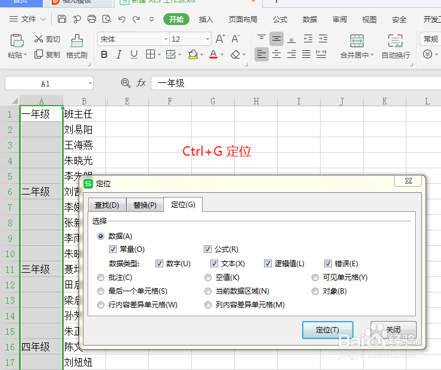Decrease font size with A-
Viewport: 441px width, 370px height.
[x=235, y=39]
